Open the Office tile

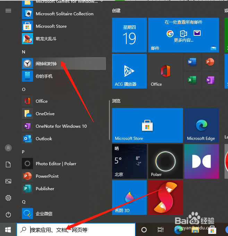[166, 71]
